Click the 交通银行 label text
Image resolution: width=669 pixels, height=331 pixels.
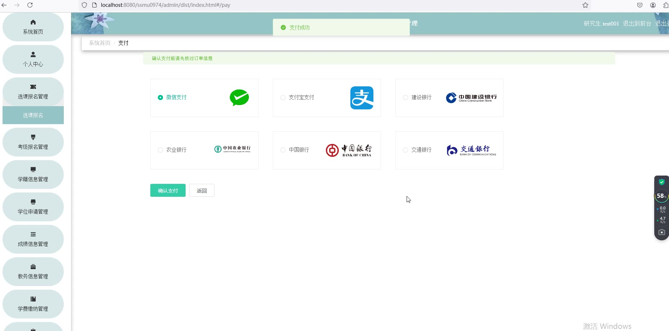[421, 150]
